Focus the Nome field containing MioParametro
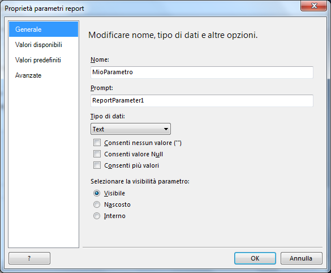The width and height of the screenshot is (331, 273). pos(202,72)
